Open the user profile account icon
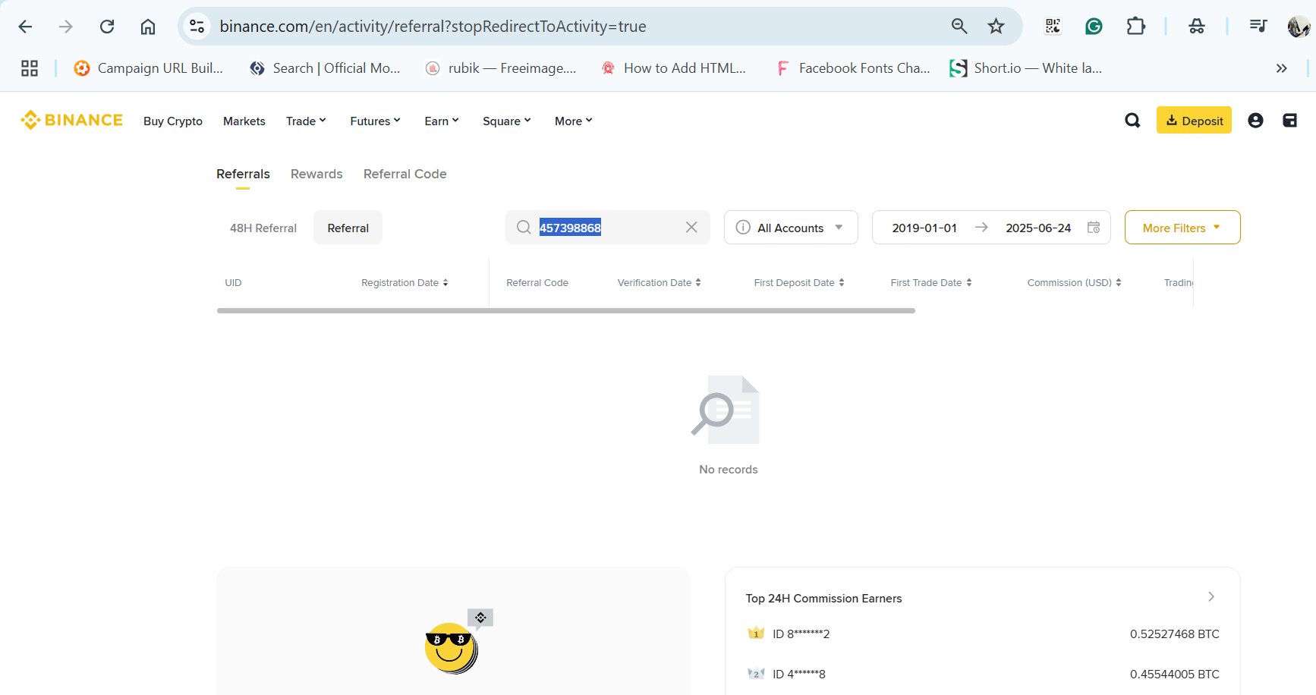 pos(1255,120)
